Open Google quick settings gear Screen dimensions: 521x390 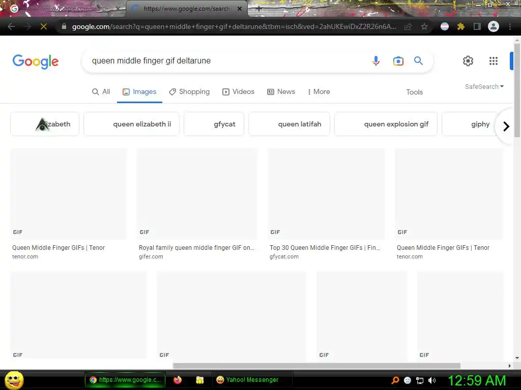468,61
